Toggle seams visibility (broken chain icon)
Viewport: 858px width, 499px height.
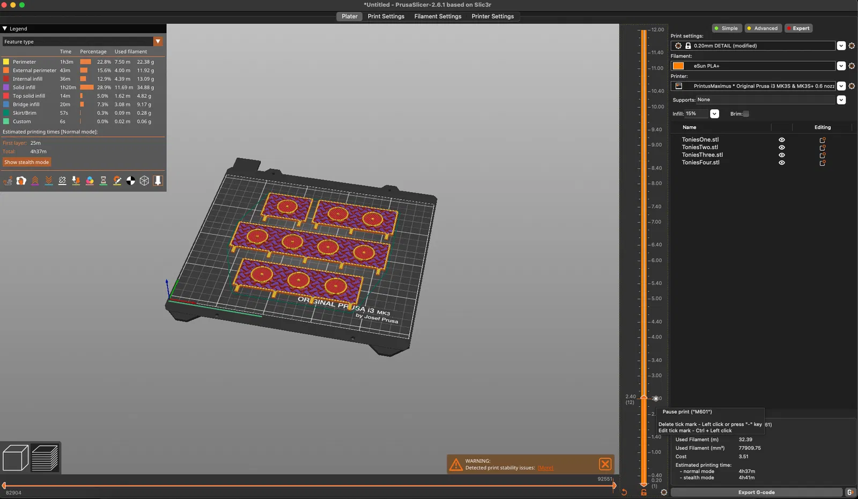(x=62, y=181)
